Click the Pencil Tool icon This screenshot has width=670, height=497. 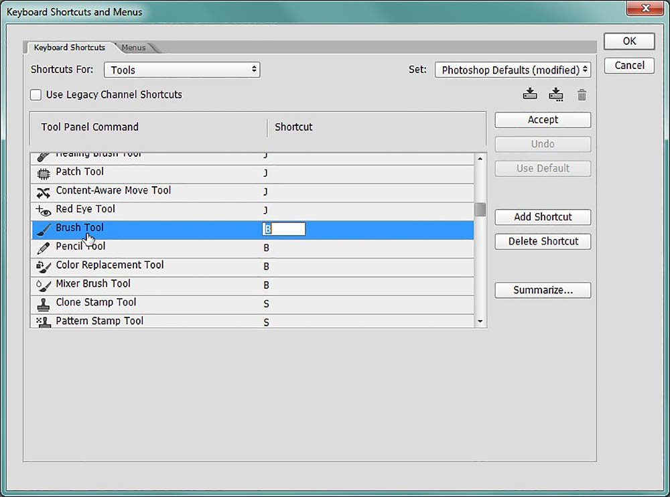click(43, 248)
